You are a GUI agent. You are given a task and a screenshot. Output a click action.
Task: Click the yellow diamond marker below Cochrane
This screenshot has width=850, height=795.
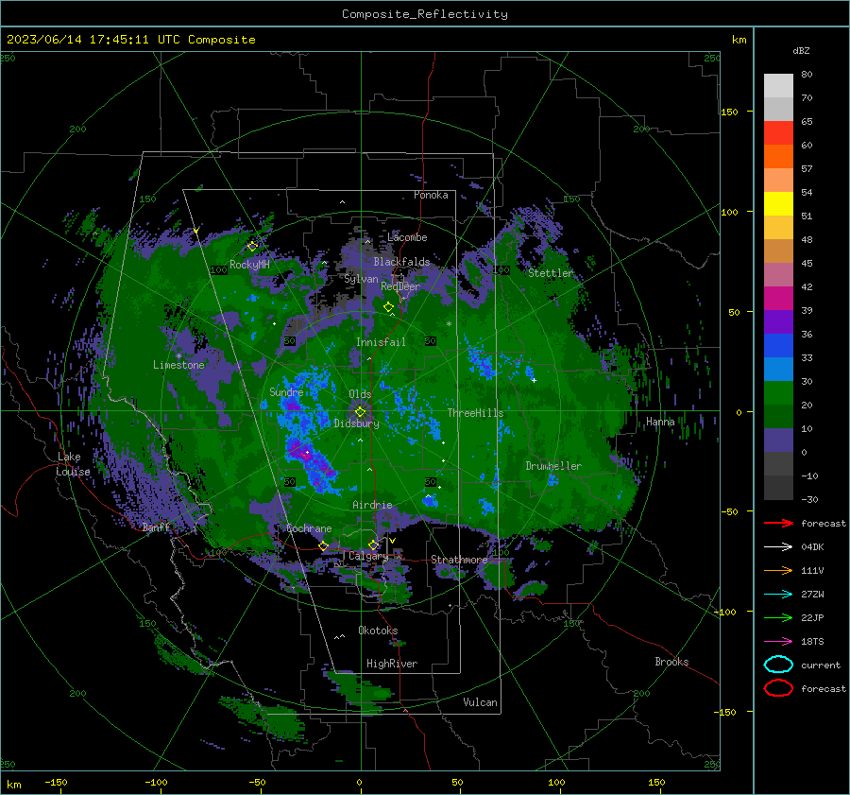click(x=324, y=546)
